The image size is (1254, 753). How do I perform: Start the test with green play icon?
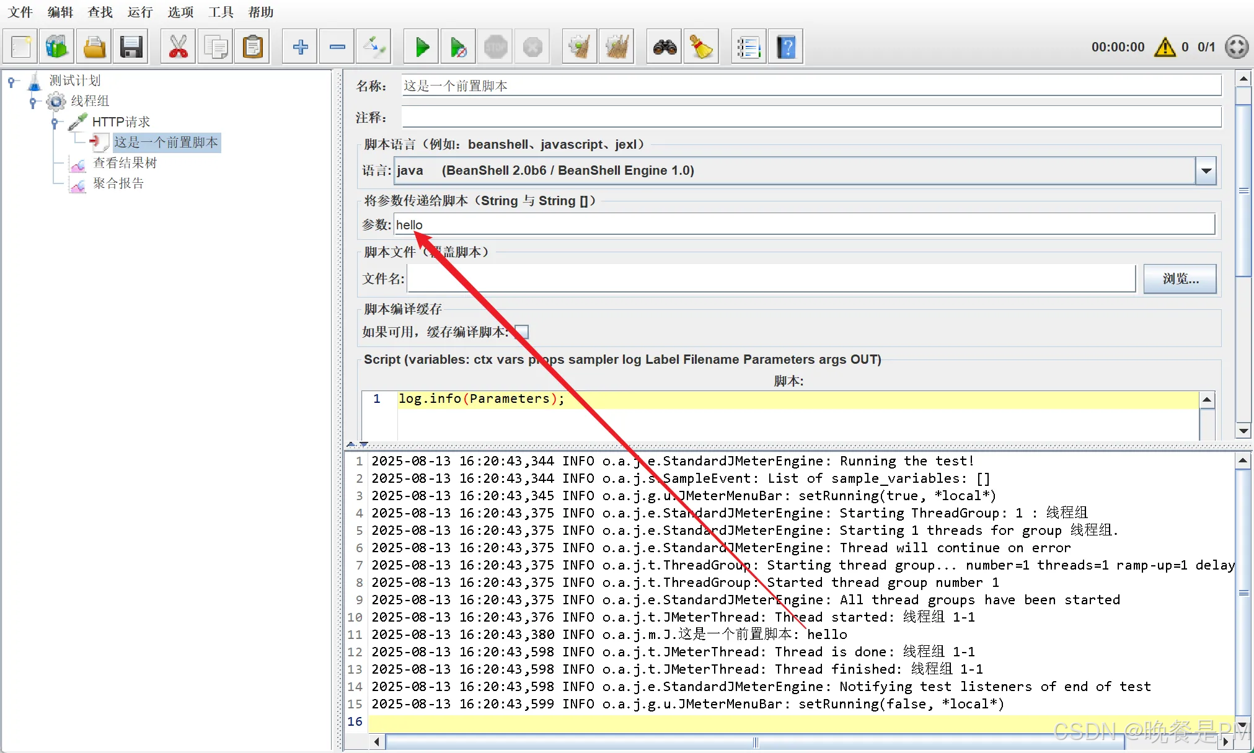tap(422, 46)
